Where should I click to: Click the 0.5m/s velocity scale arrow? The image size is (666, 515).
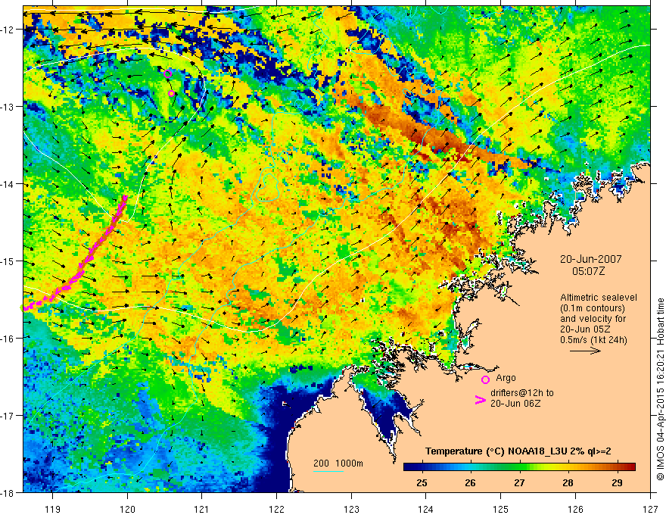(585, 351)
